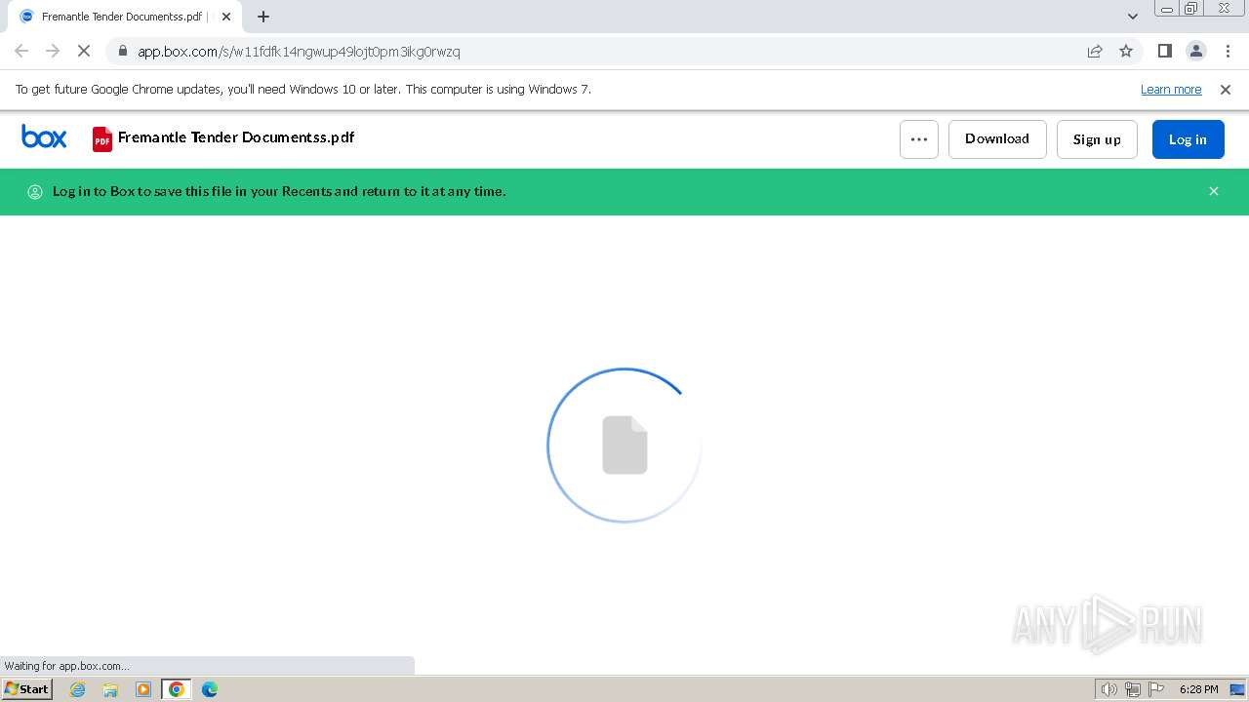The width and height of the screenshot is (1249, 702).
Task: Click the red PDF file icon
Action: pos(102,139)
